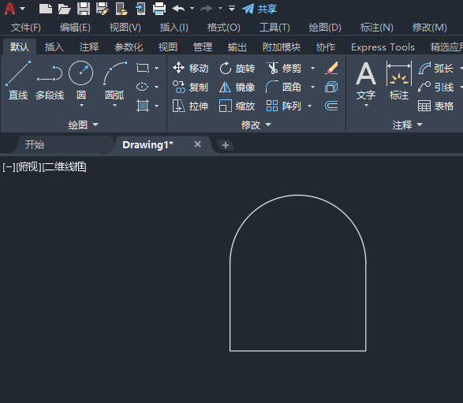Select the Rotate (旋转) tool
The image size is (463, 403).
point(237,68)
